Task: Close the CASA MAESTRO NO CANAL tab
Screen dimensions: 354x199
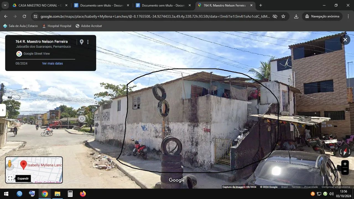Action: [x=66, y=5]
